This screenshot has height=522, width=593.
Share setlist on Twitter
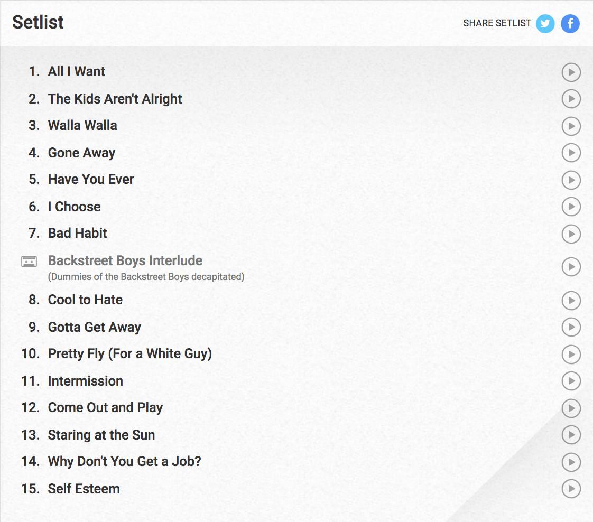pos(545,24)
